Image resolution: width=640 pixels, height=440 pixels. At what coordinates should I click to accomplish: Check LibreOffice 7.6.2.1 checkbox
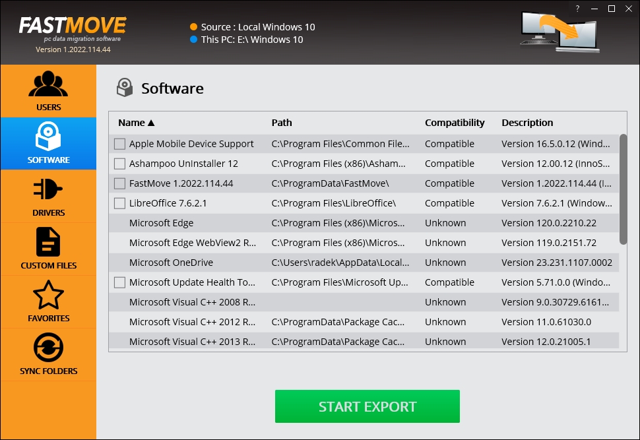tap(119, 203)
